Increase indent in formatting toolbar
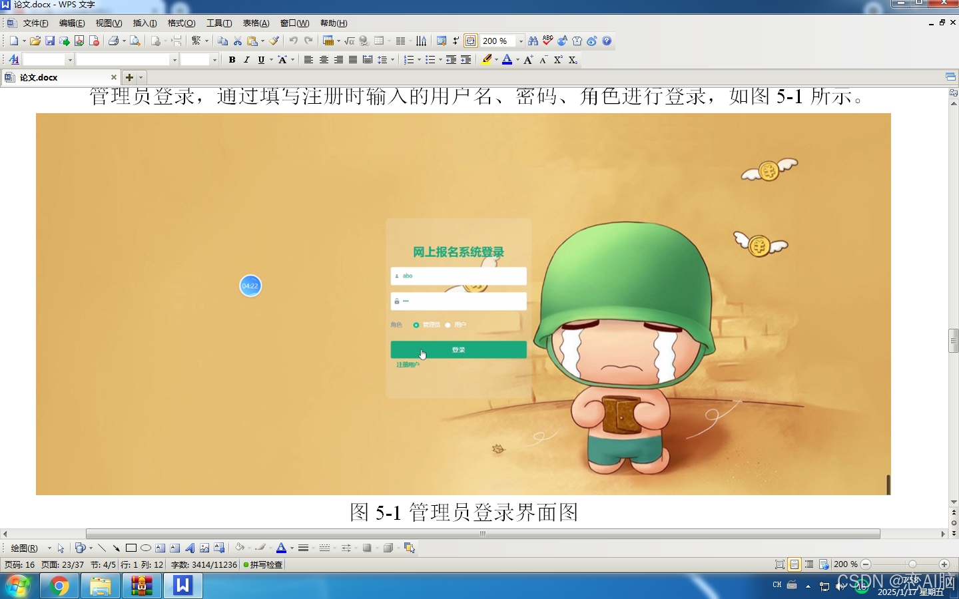 tap(466, 60)
